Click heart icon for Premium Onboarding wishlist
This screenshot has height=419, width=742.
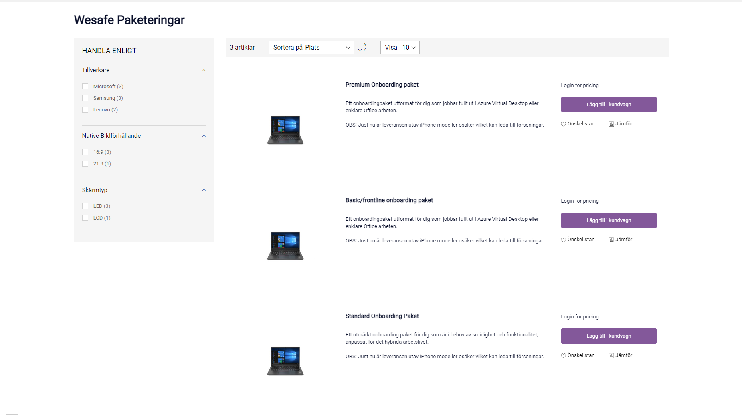coord(563,124)
